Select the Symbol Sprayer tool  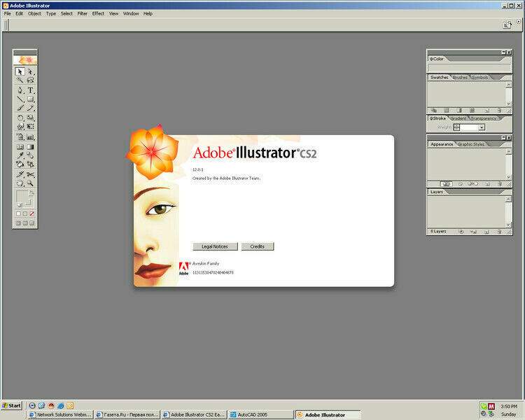tap(20, 136)
